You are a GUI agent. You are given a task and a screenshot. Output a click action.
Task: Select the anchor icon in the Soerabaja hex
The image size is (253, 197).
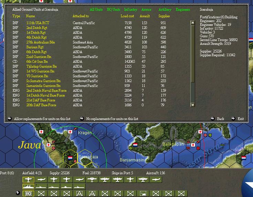coord(65,155)
